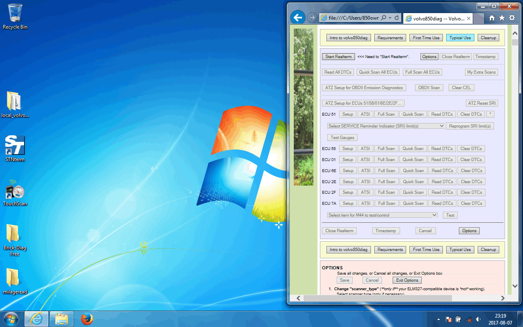523x327 pixels.
Task: Click the bottom Intro to volvo850diag button
Action: [x=349, y=249]
